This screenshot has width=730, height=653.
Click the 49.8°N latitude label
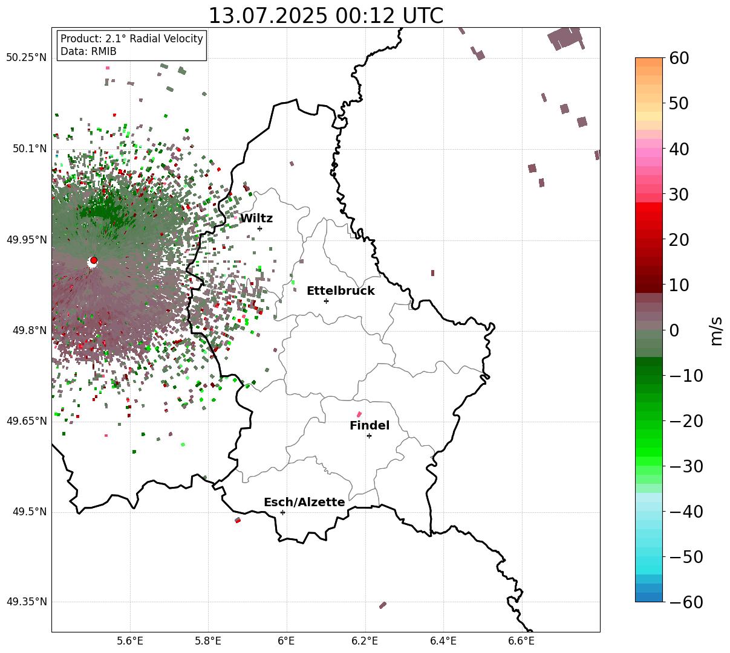point(30,330)
